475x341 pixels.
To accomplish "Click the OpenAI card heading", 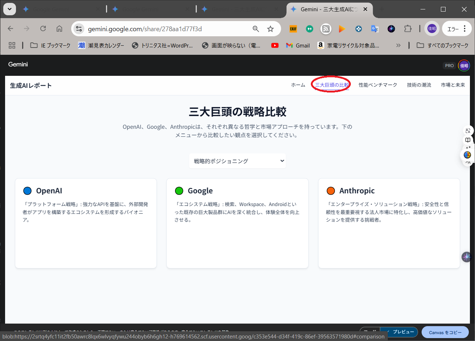I will tap(49, 191).
